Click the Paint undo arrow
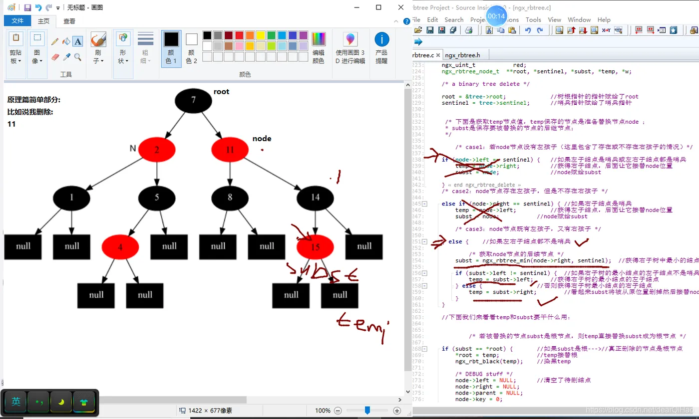 [x=38, y=7]
